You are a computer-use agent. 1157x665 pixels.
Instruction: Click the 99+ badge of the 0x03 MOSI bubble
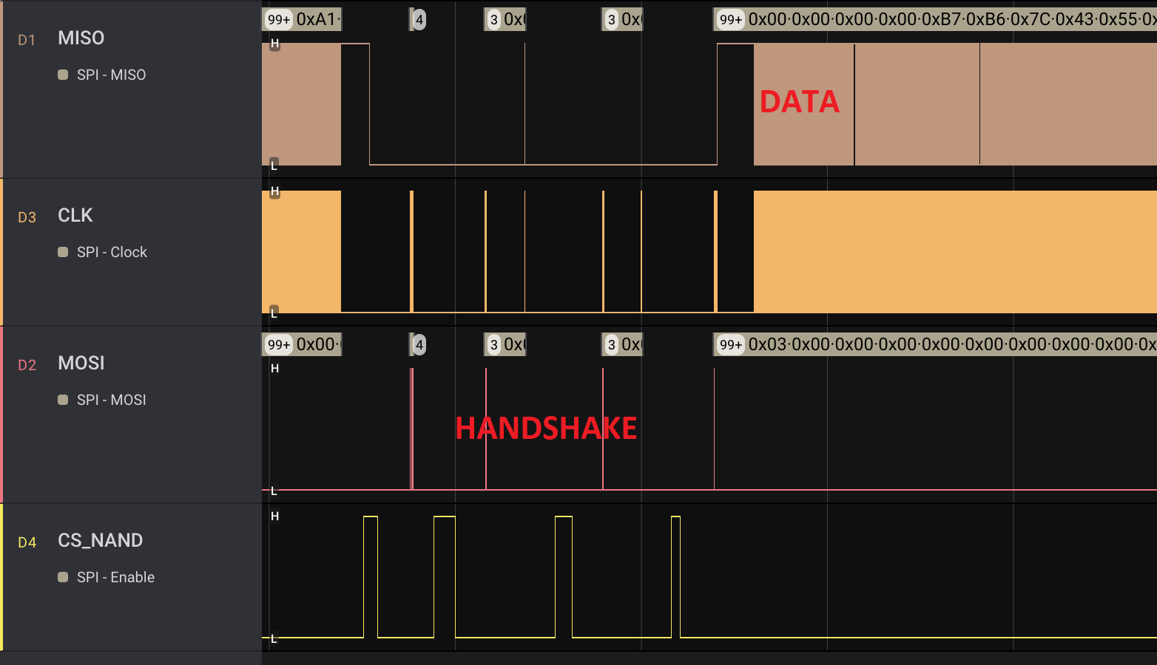(x=731, y=344)
